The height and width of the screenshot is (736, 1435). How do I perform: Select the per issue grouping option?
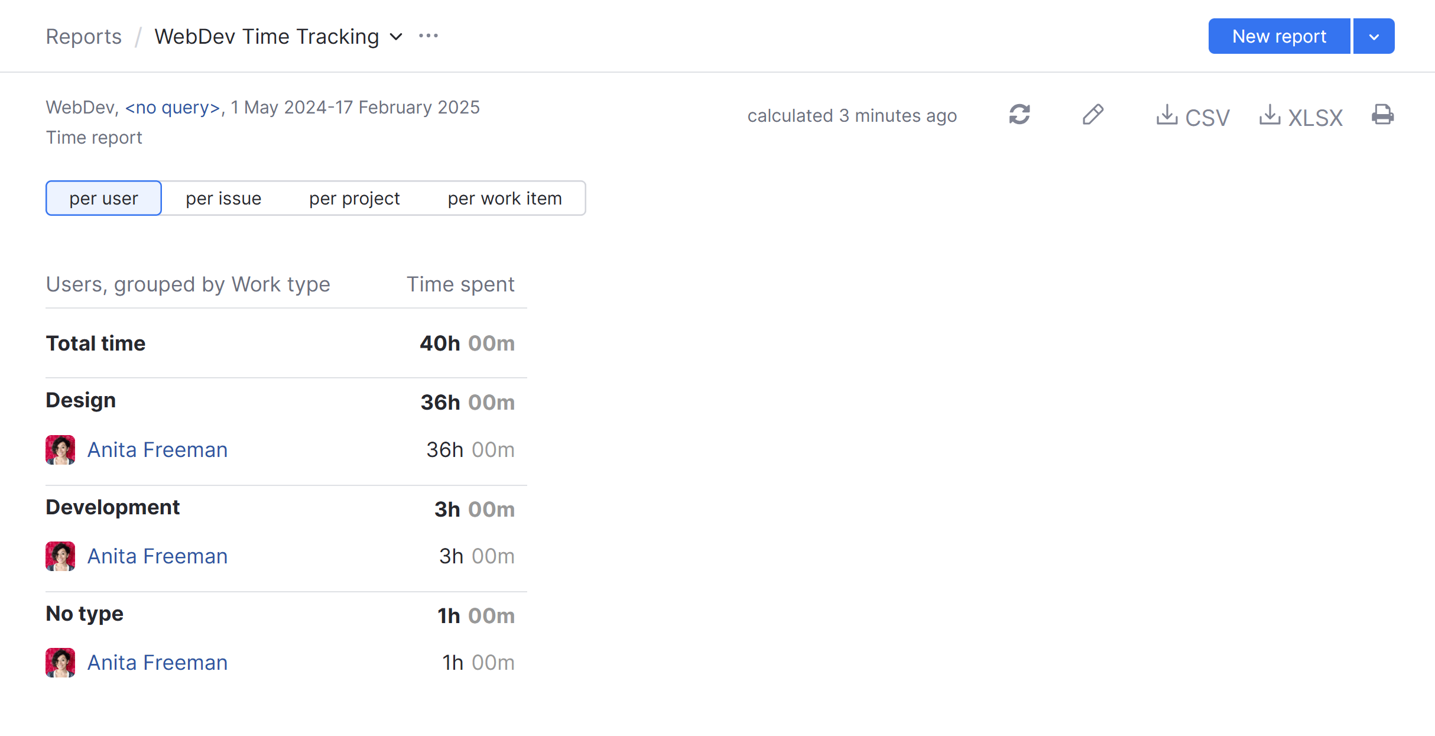coord(223,198)
